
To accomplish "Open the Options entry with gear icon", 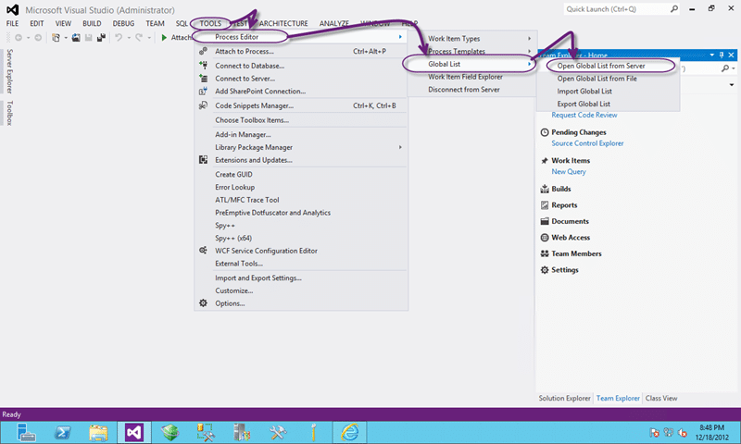I will click(300, 303).
